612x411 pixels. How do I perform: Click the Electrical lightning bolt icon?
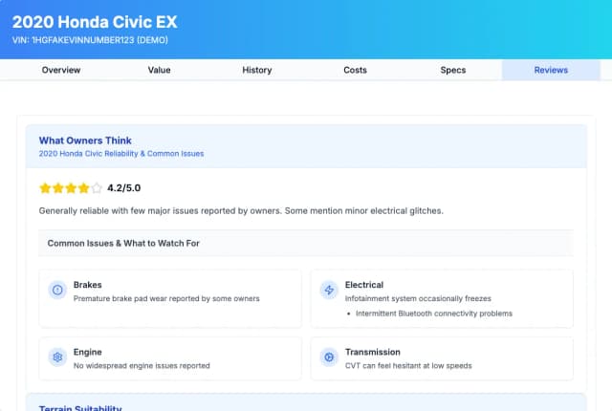[x=329, y=291]
